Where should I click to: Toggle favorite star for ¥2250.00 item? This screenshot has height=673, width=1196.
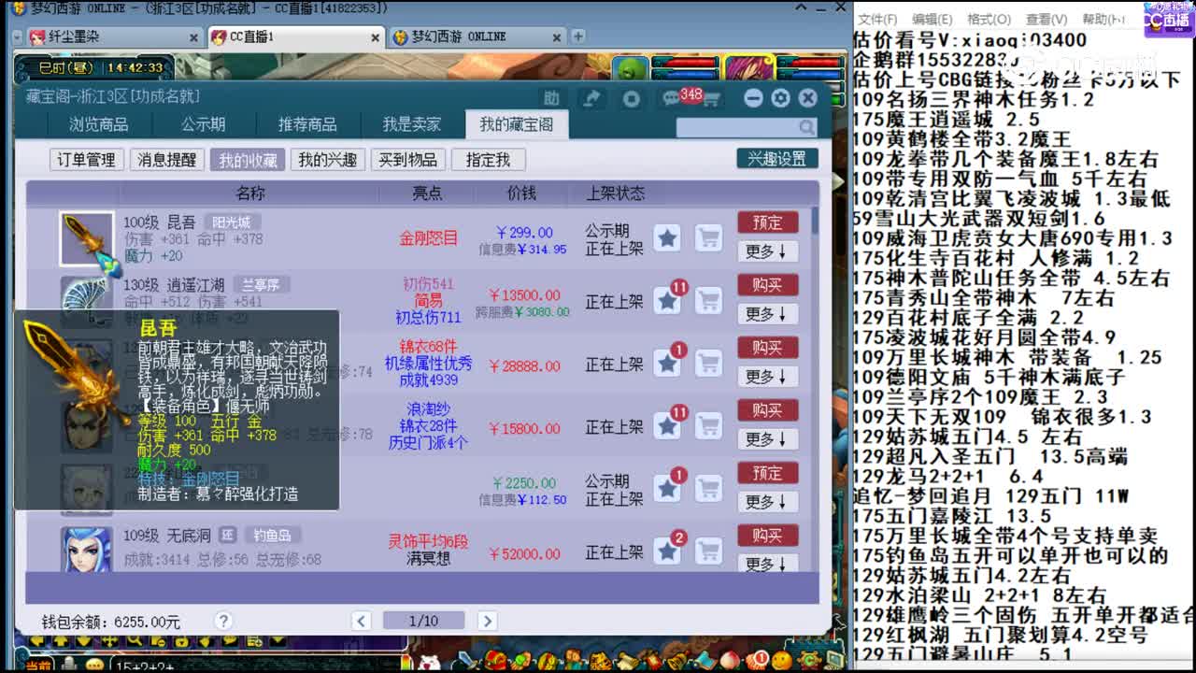tap(667, 489)
